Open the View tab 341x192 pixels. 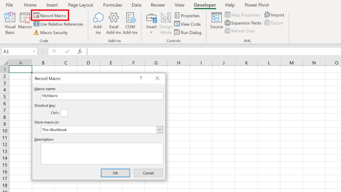(x=179, y=5)
